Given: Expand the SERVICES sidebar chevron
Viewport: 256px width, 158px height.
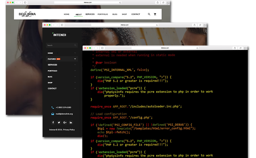Looking at the screenshot, I should (75, 65).
